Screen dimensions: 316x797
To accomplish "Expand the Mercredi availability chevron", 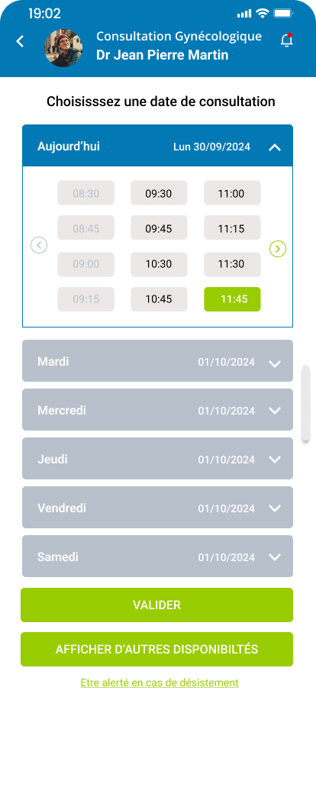I will coord(275,411).
